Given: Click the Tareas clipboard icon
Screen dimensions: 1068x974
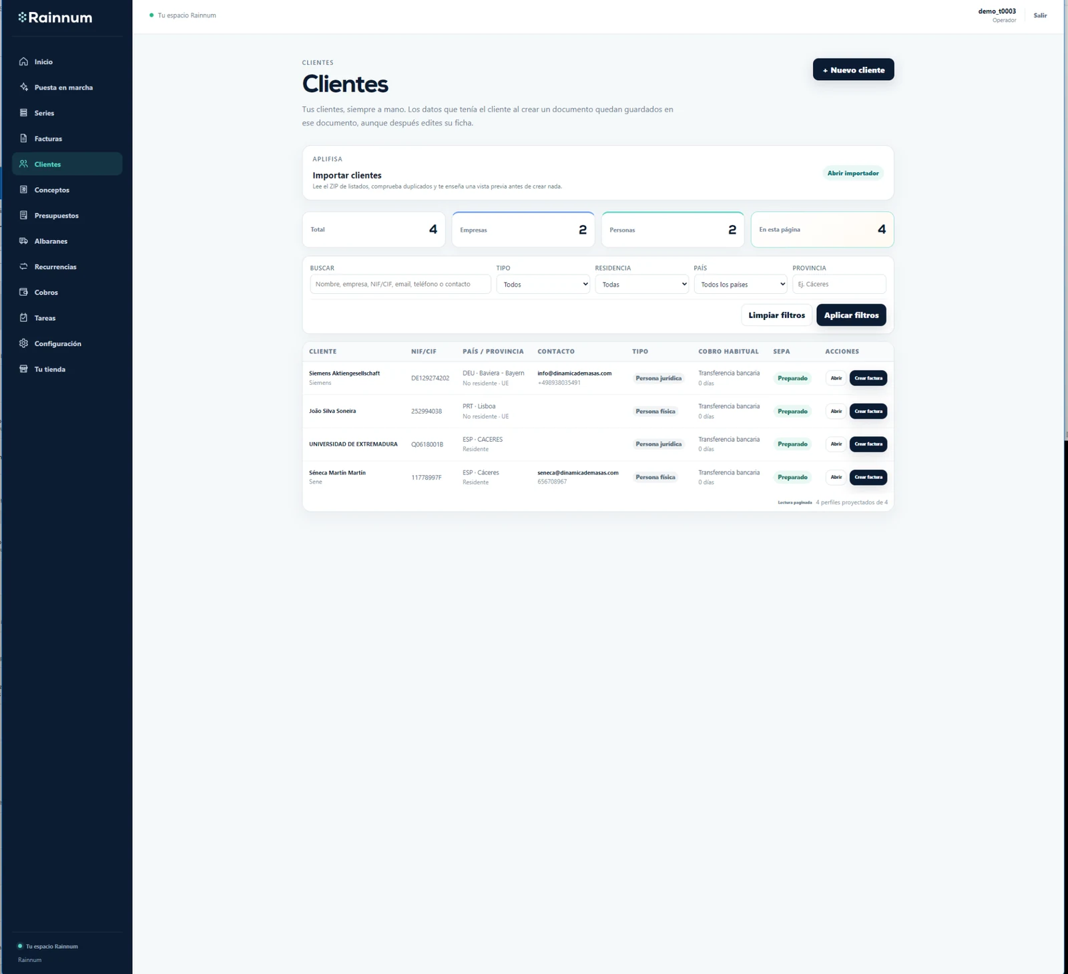Looking at the screenshot, I should click(x=23, y=317).
